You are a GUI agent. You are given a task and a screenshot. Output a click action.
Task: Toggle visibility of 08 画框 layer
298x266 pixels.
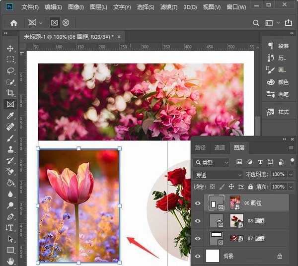tap(199, 220)
